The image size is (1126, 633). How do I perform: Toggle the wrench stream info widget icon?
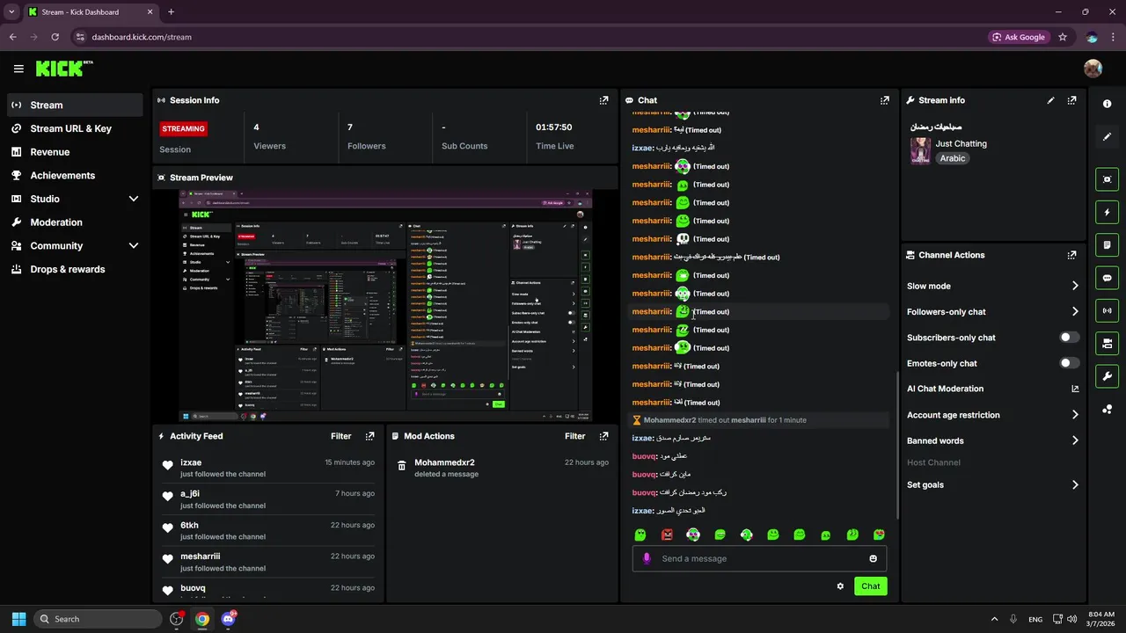1107,376
